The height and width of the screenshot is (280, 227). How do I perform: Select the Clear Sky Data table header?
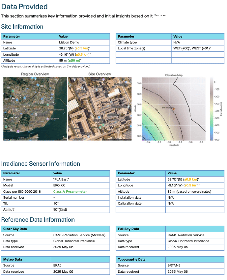(15, 229)
